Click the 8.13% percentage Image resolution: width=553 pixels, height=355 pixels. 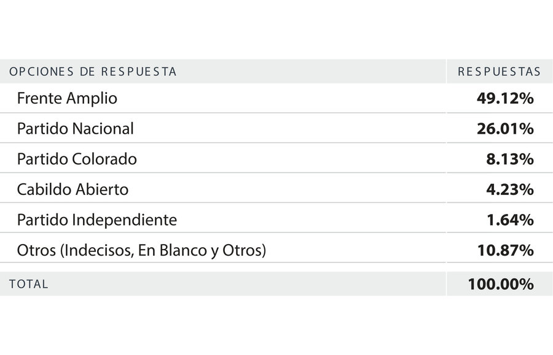[x=509, y=159]
